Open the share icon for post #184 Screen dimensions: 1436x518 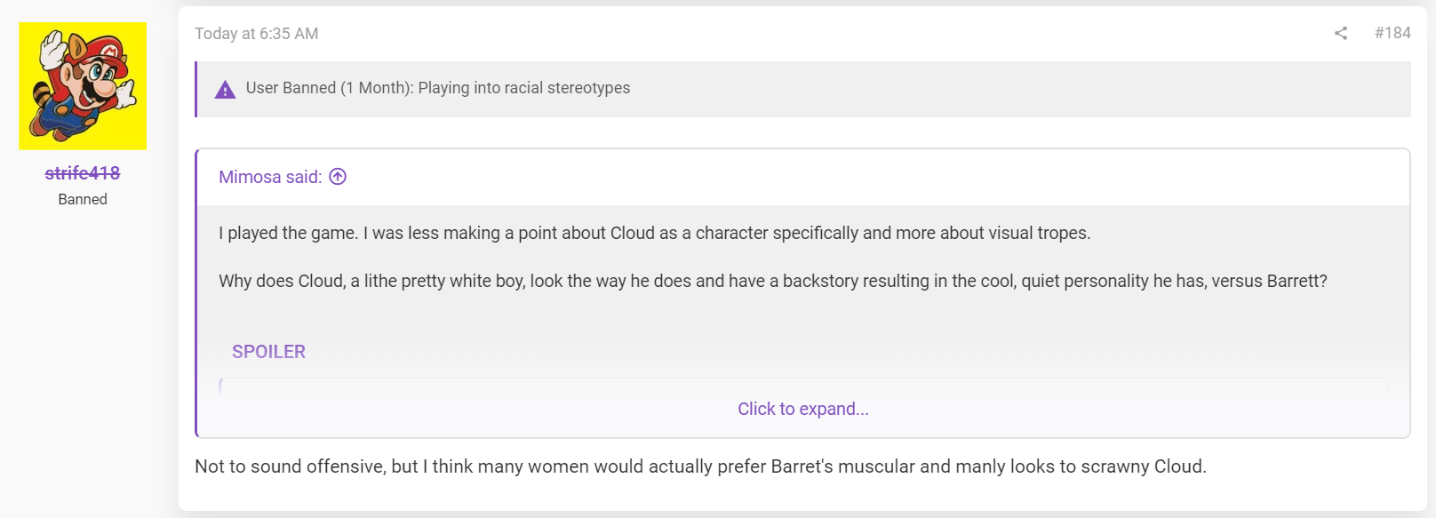(1340, 33)
